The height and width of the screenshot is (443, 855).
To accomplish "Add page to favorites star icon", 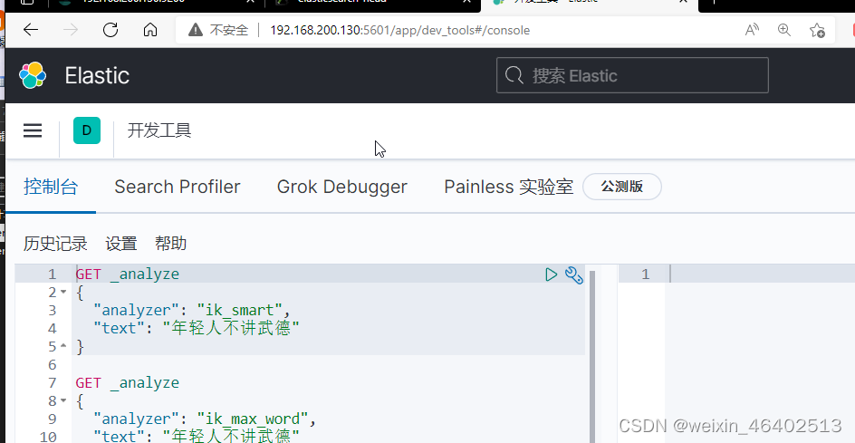I will (x=817, y=30).
